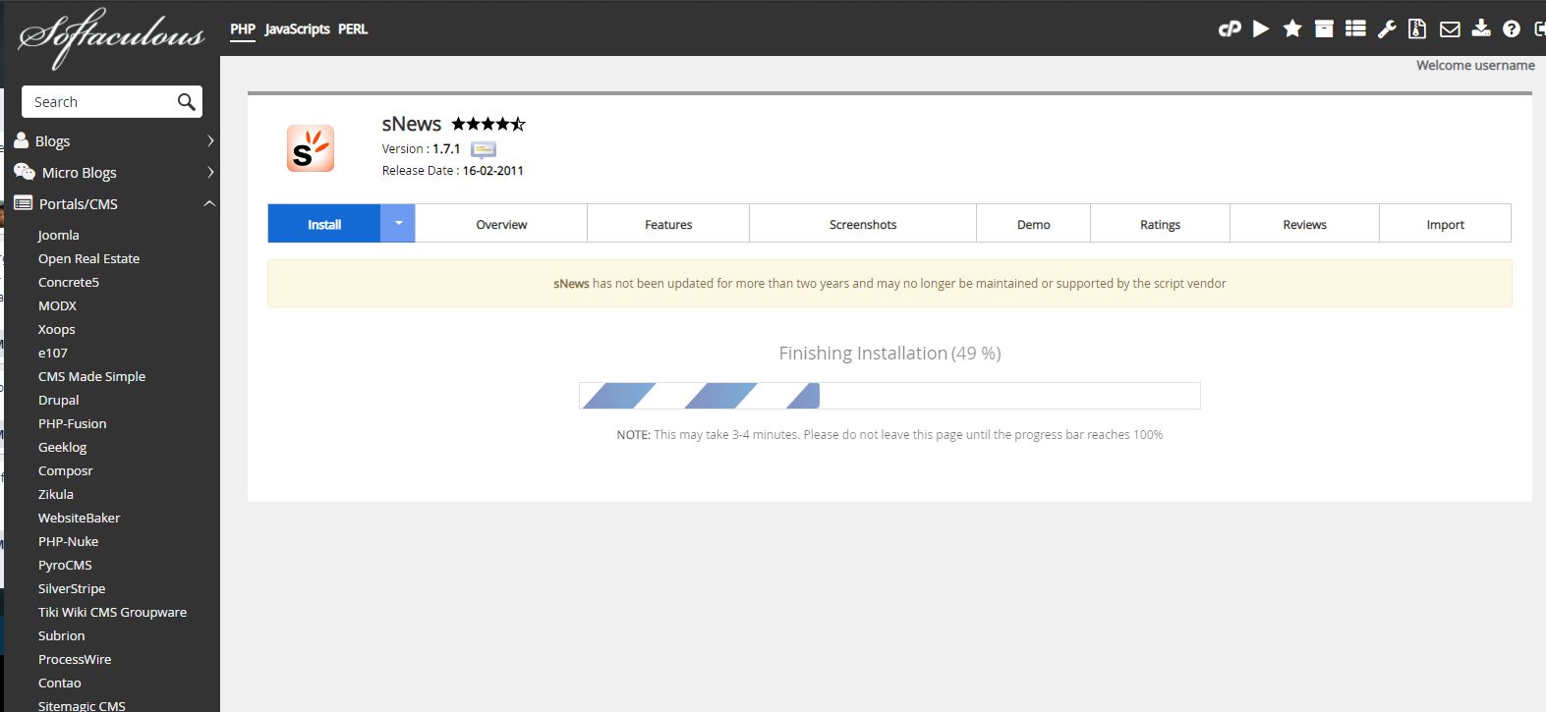1546x712 pixels.
Task: Open Tiki Wiki CMS Groupware link
Action: (x=113, y=612)
